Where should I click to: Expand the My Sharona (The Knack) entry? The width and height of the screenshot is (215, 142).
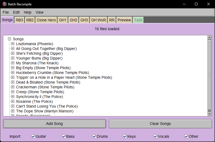pyautogui.click(x=13, y=63)
